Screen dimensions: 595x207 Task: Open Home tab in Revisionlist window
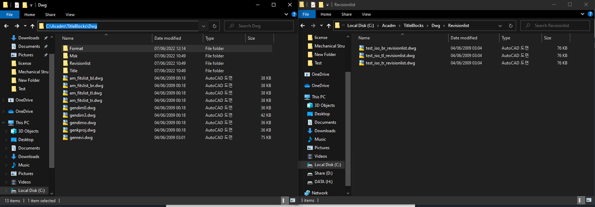[326, 14]
